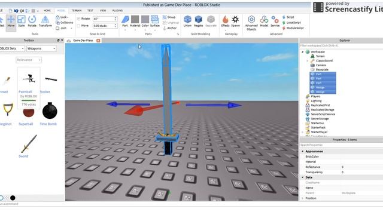Click the Superball link
Viewport: 383px width, 215px height.
(x=26, y=124)
